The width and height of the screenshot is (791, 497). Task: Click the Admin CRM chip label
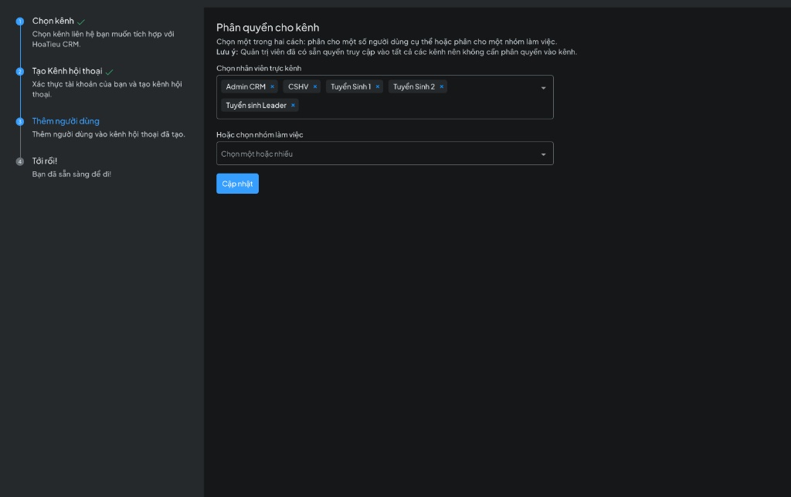pyautogui.click(x=246, y=87)
